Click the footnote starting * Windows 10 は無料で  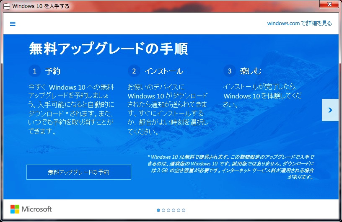pos(231,167)
